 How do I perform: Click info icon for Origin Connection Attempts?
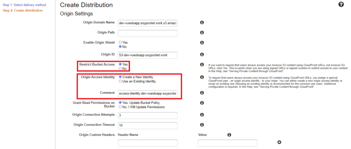coord(202,115)
